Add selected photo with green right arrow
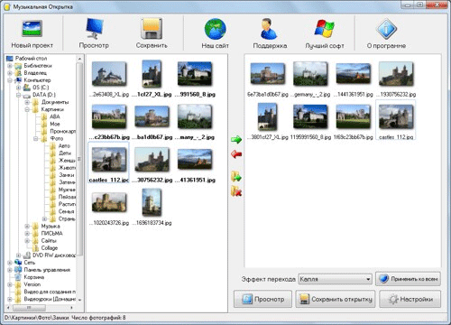 236,140
